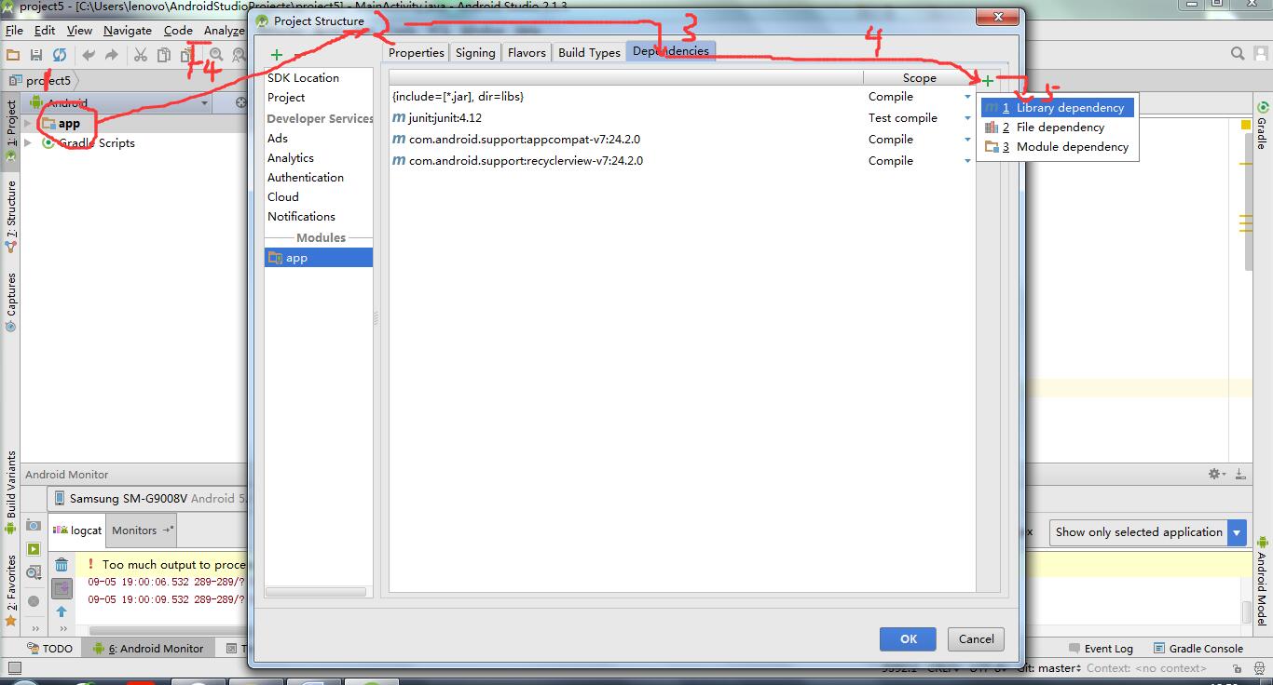Open scope dropdown for recyclerview-v7 row
1273x685 pixels.
[967, 161]
